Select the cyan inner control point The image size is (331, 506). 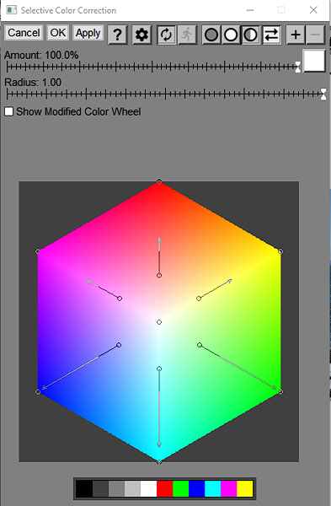click(159, 369)
